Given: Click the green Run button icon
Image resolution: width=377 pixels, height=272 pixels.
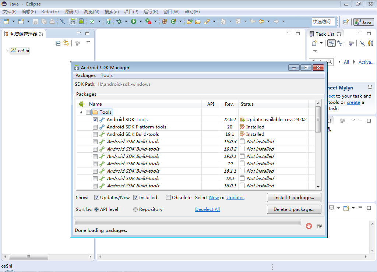Looking at the screenshot, I should click(x=134, y=22).
